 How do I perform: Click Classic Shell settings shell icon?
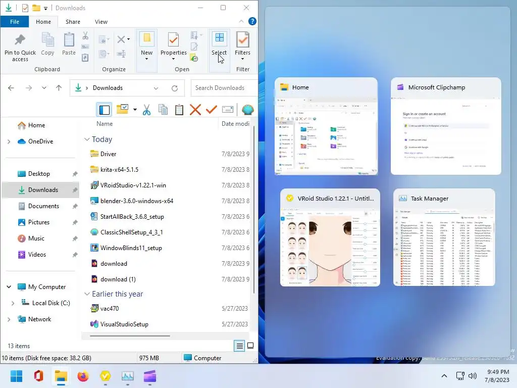tap(247, 110)
